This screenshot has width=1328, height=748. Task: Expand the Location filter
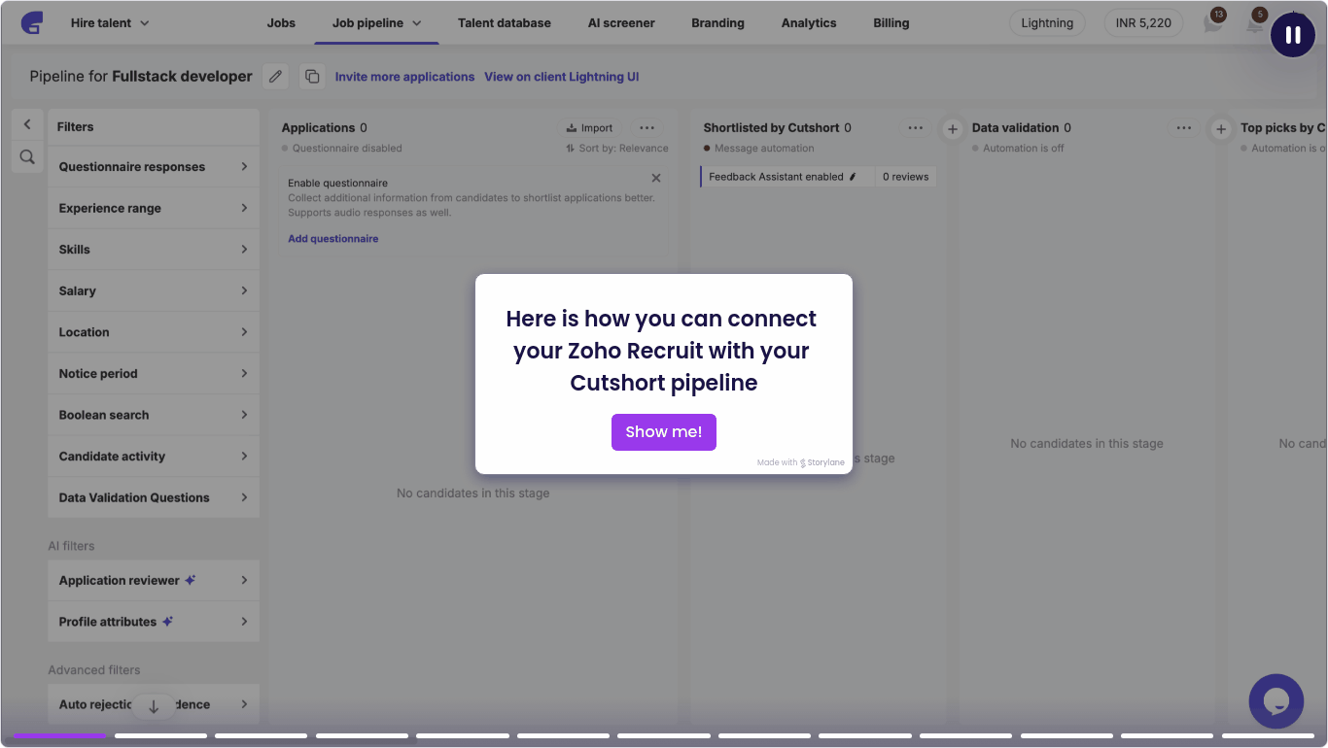[154, 332]
